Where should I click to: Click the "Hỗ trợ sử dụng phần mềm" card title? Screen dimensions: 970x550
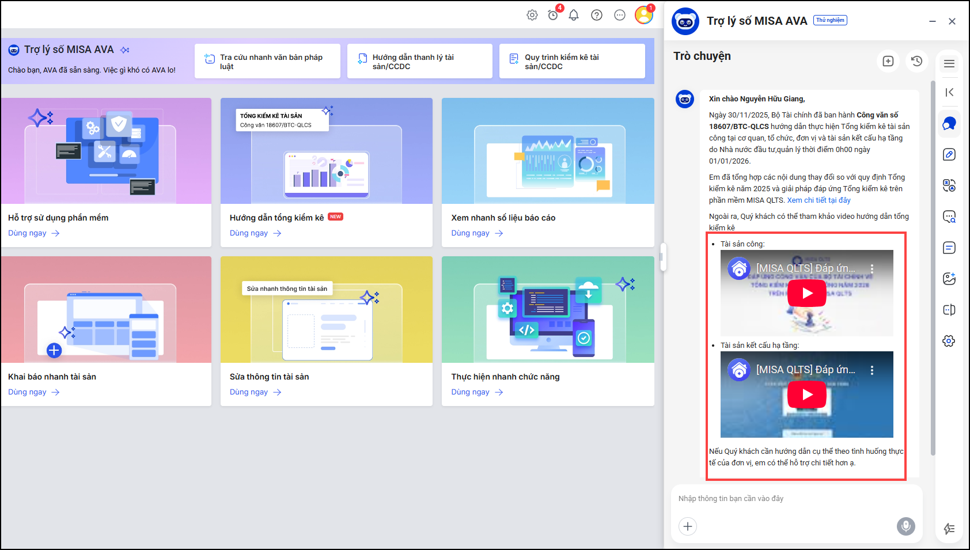[58, 218]
